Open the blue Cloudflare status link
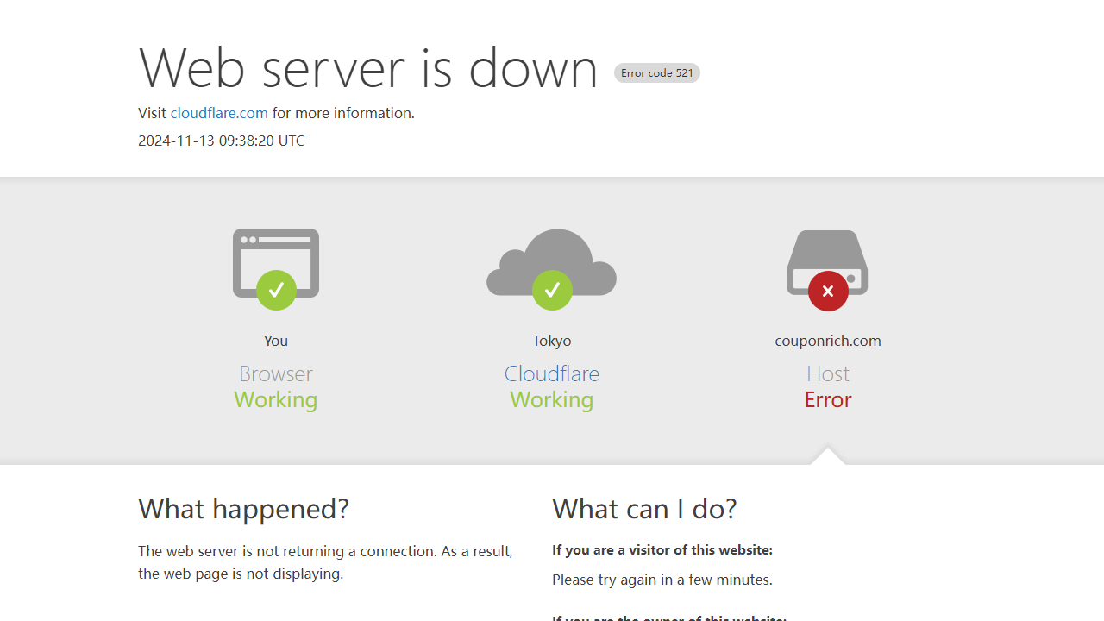 tap(552, 373)
